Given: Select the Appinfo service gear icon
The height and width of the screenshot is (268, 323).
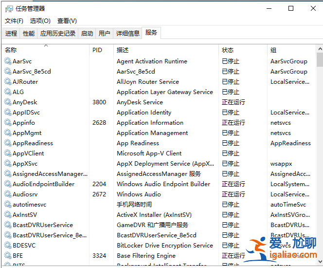Looking at the screenshot, I should click(x=8, y=123).
